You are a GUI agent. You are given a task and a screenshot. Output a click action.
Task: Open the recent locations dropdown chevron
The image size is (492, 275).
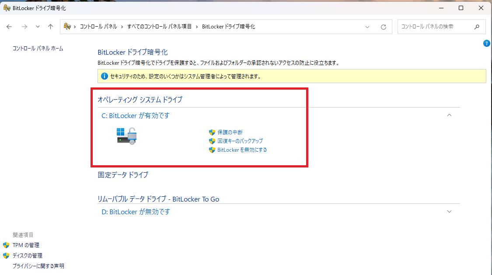(38, 27)
